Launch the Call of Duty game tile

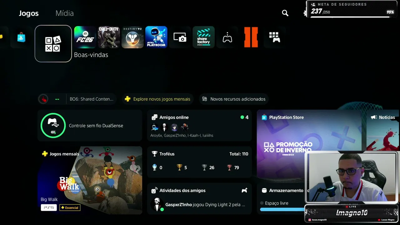coord(109,37)
